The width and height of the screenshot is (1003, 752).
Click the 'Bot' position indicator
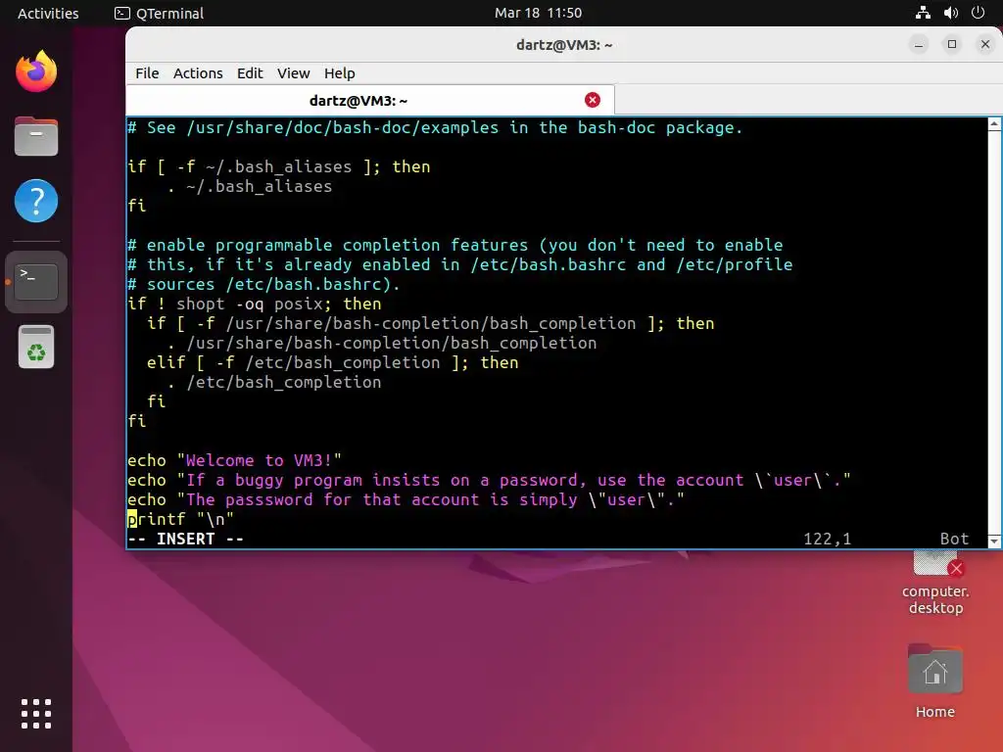tap(954, 540)
